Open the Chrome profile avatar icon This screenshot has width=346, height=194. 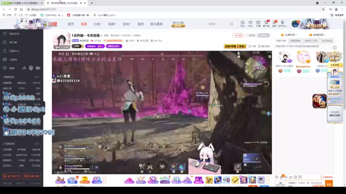tap(336, 9)
